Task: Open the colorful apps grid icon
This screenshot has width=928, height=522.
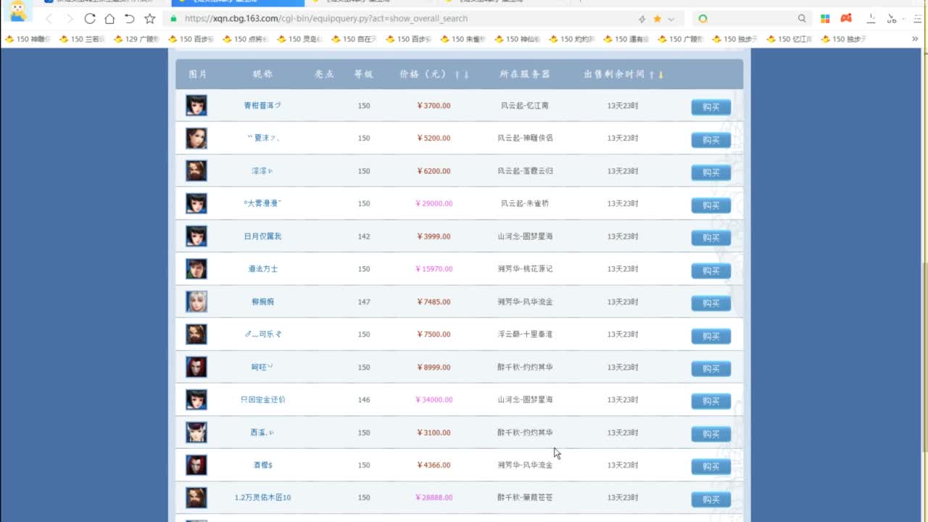Action: [825, 19]
